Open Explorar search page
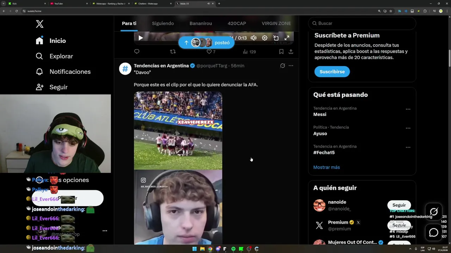Viewport: 451px width, 253px height. [54, 56]
